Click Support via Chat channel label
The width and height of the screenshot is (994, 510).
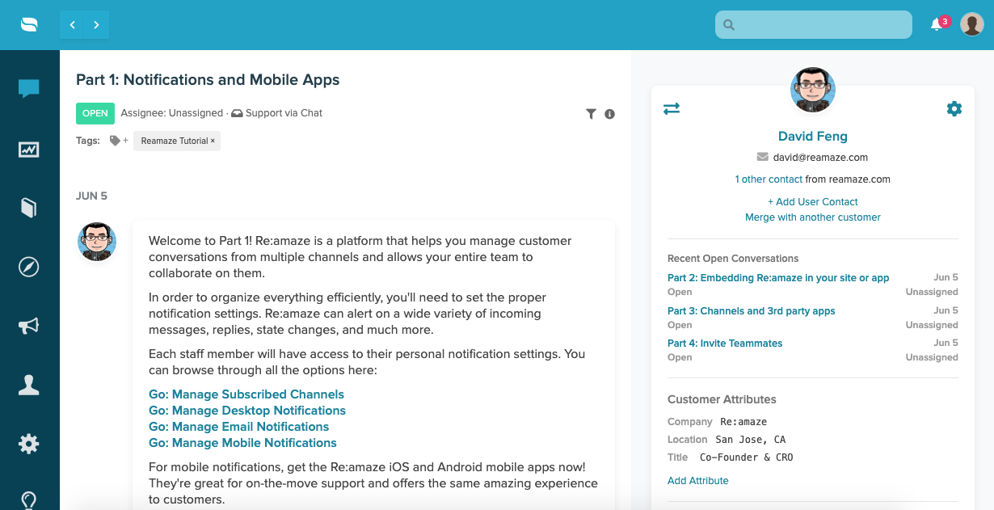point(284,113)
